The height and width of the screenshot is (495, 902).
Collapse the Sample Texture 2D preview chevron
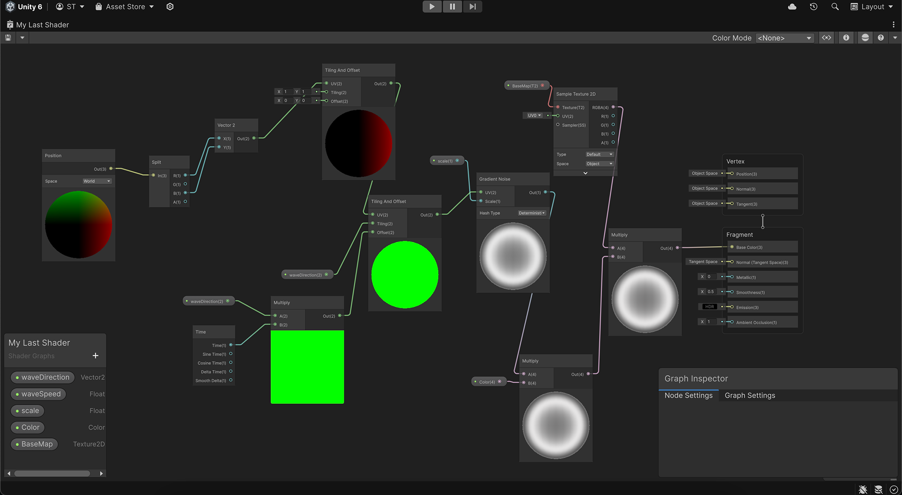click(x=585, y=173)
